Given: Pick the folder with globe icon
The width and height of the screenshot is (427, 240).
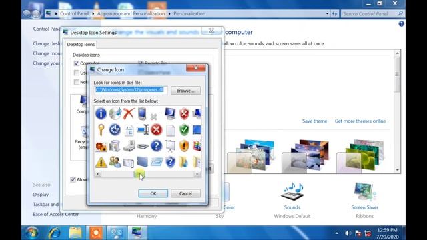Looking at the screenshot, I should tap(183, 162).
